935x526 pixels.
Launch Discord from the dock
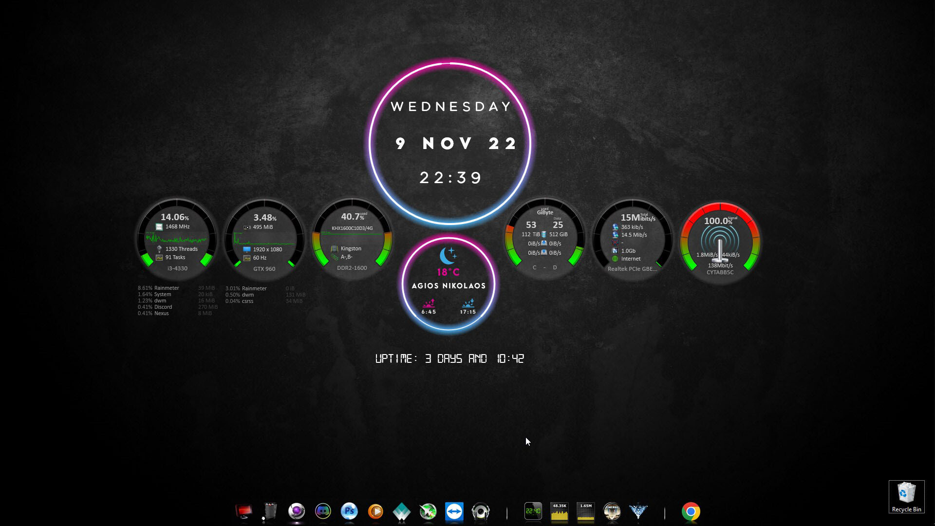(323, 511)
